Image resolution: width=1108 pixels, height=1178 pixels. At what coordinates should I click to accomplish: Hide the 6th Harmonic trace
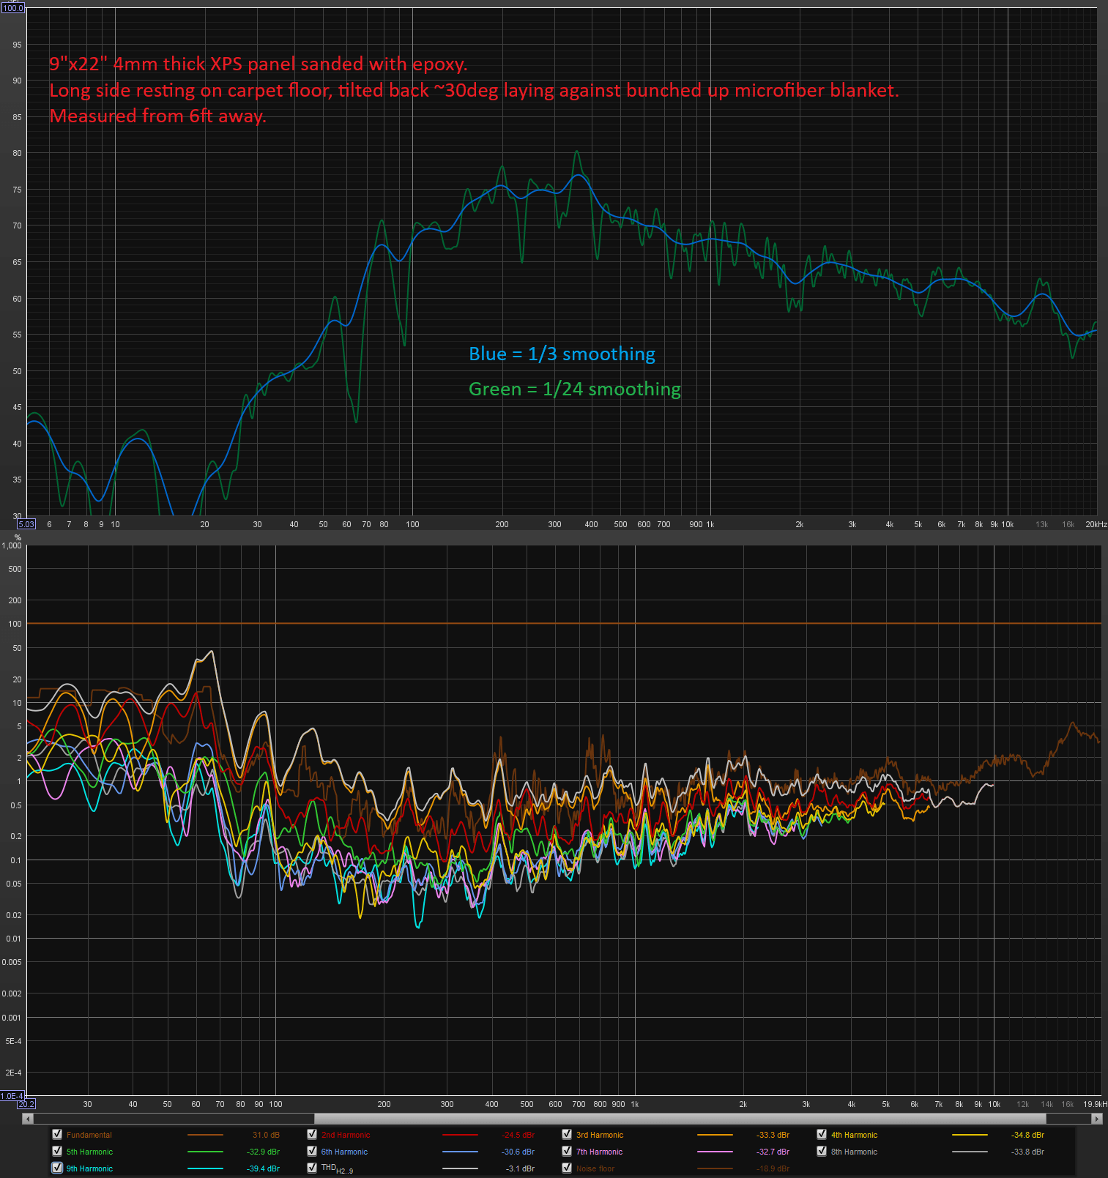(x=312, y=1151)
